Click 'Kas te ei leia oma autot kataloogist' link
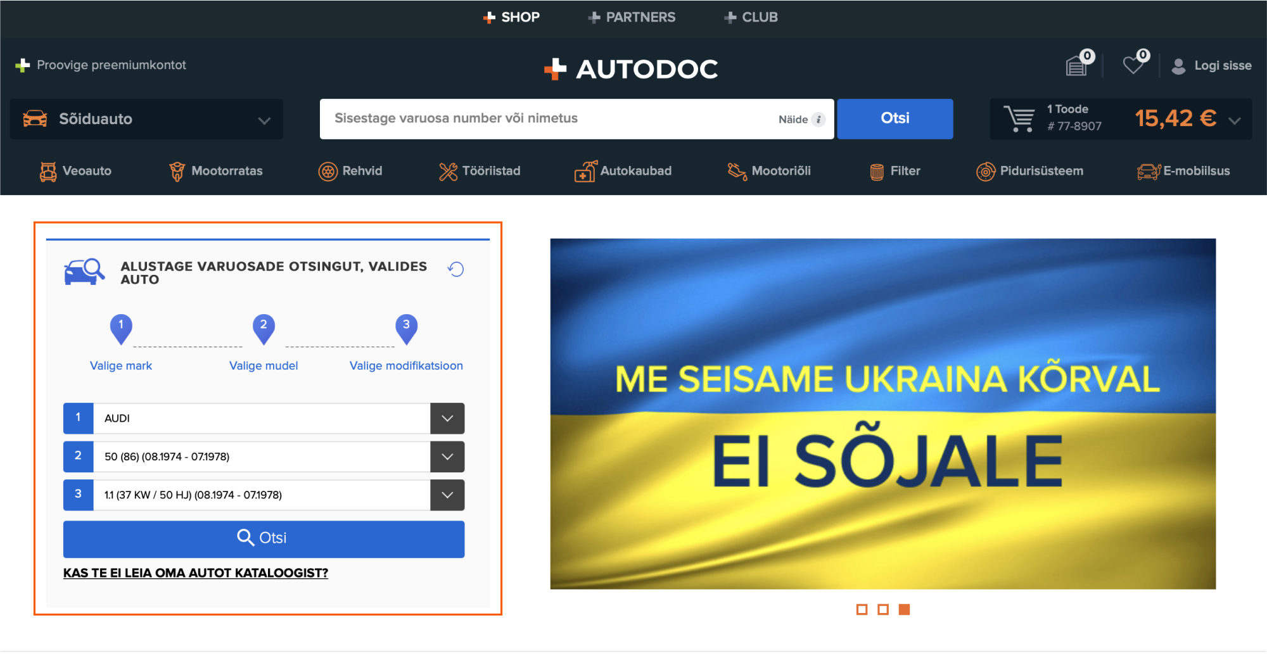The width and height of the screenshot is (1267, 670). pyautogui.click(x=196, y=573)
